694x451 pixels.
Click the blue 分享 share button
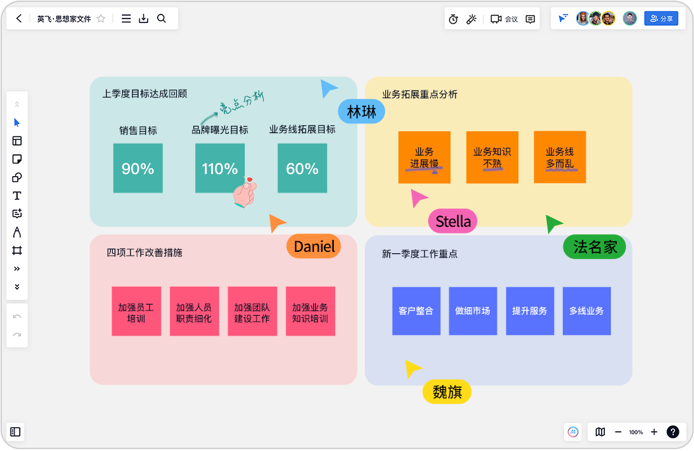pyautogui.click(x=661, y=18)
